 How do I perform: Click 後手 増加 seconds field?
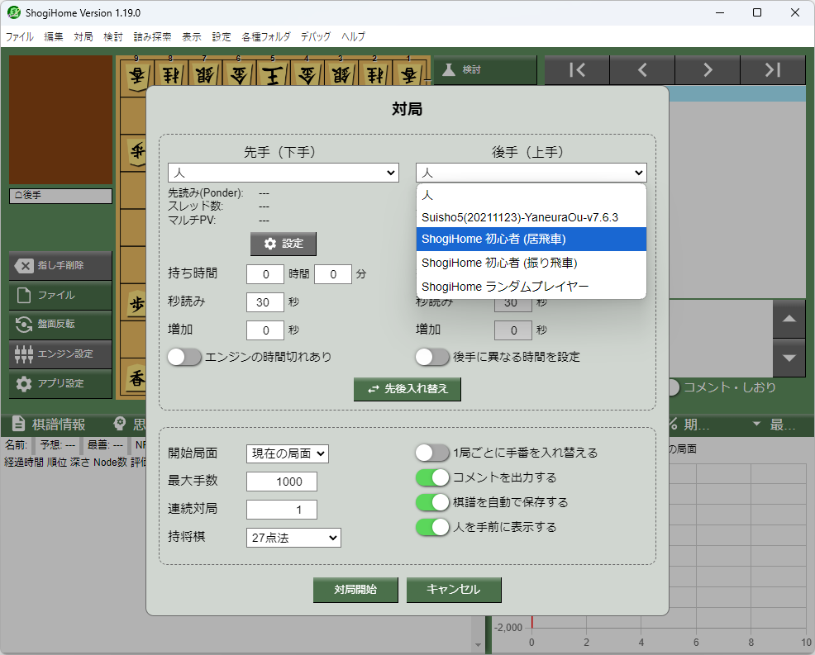coord(513,330)
